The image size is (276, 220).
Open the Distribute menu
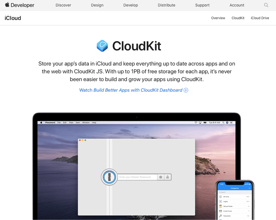point(166,5)
